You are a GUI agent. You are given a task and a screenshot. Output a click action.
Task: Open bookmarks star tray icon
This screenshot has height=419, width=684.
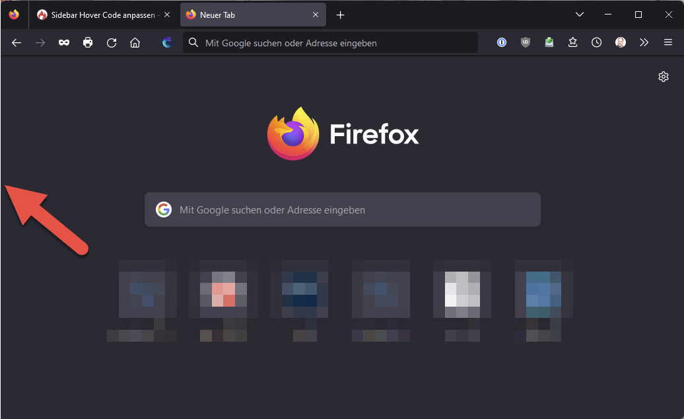pos(573,42)
